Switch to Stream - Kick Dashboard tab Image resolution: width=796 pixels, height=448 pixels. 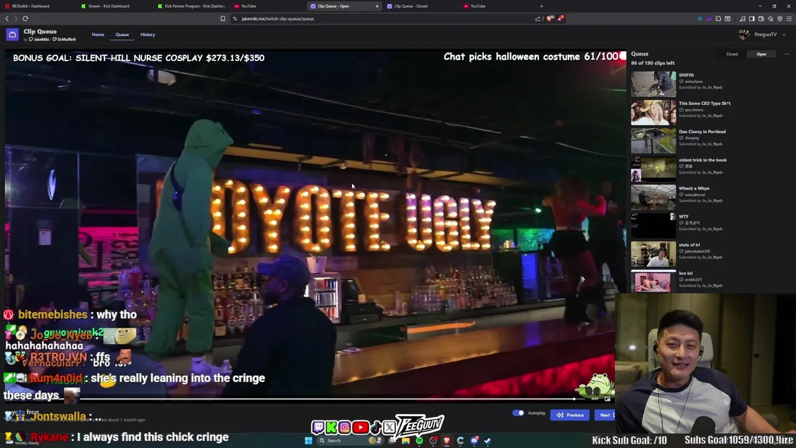click(113, 6)
